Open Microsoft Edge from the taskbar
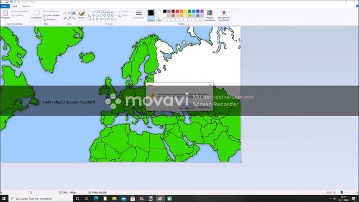 point(96,199)
